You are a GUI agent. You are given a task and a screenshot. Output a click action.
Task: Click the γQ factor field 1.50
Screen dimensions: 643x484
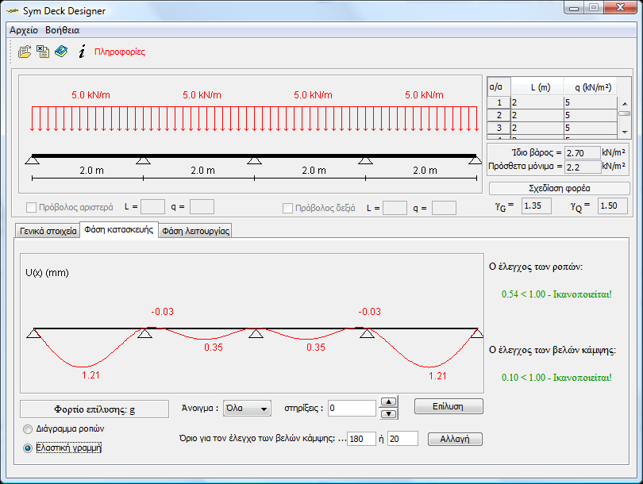coord(613,206)
